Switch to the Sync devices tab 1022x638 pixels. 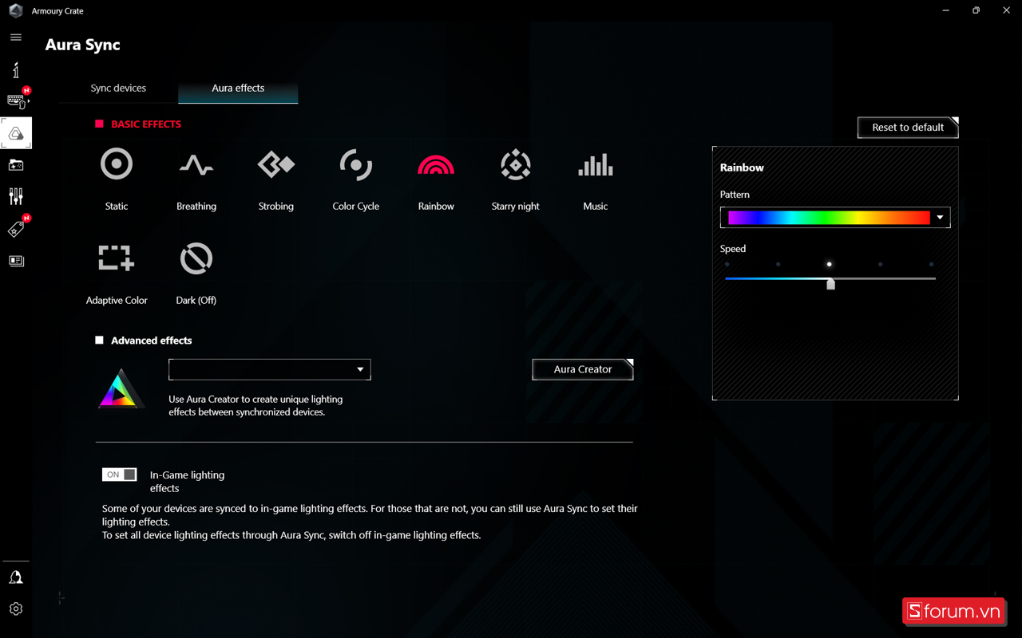118,88
